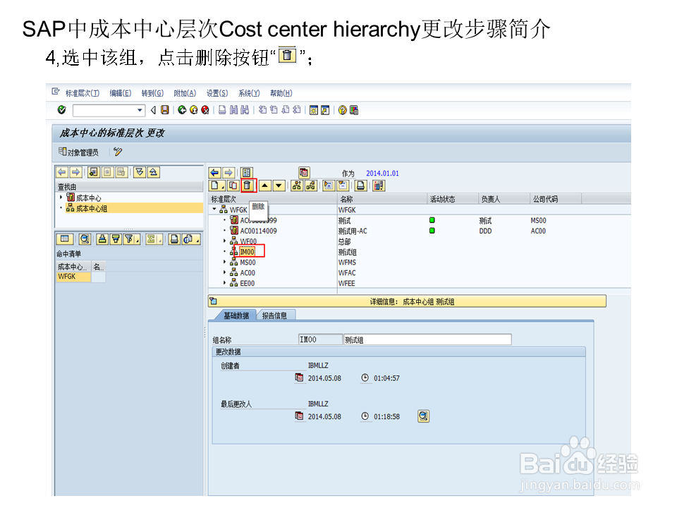Open the hit list export dropdown

(x=190, y=239)
